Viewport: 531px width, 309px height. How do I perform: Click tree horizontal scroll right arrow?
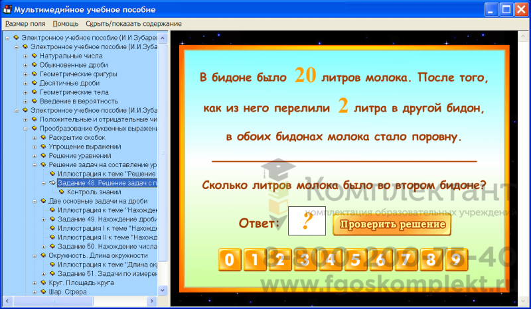[x=152, y=301]
